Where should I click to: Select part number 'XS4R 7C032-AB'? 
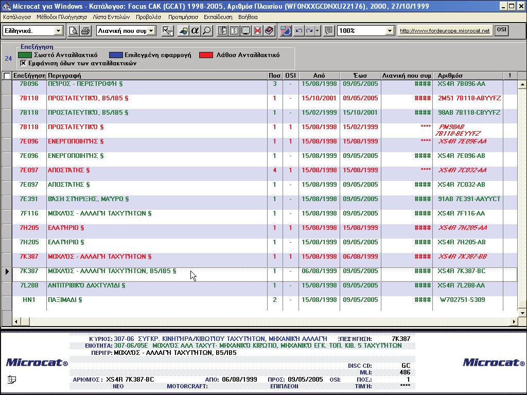click(462, 185)
